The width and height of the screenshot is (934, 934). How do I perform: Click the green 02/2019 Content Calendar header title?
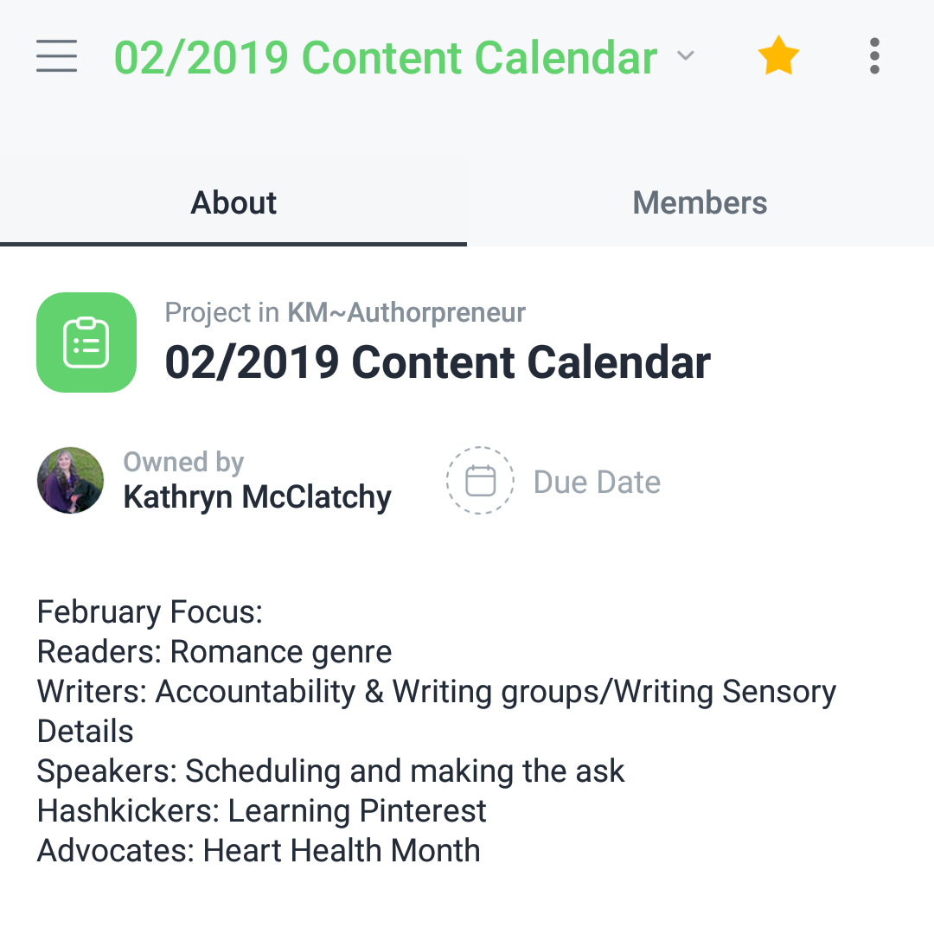(x=386, y=58)
